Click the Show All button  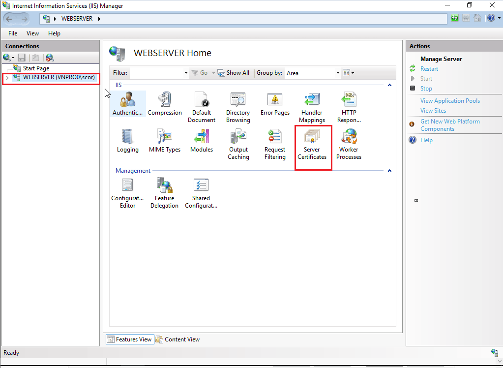click(234, 73)
